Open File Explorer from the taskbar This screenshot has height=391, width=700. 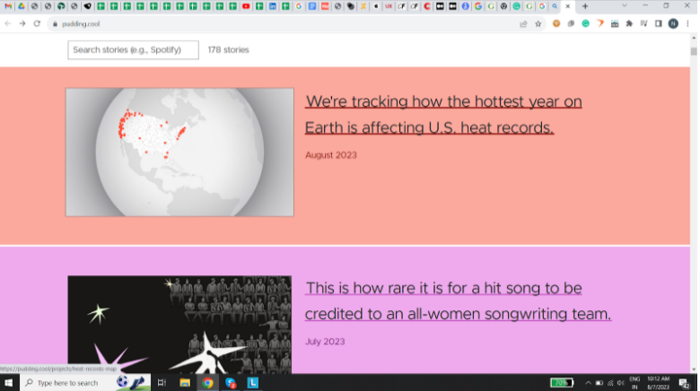coord(185,383)
